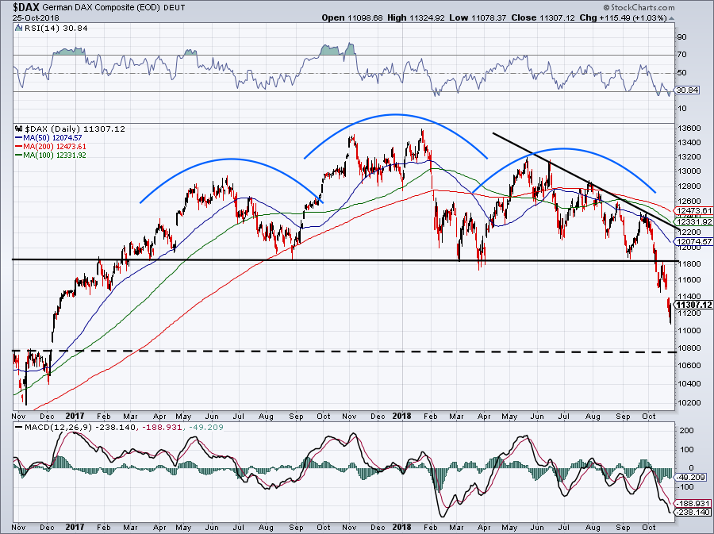714x534 pixels.
Task: Click the small icon before RSI(14) label
Action: point(18,29)
